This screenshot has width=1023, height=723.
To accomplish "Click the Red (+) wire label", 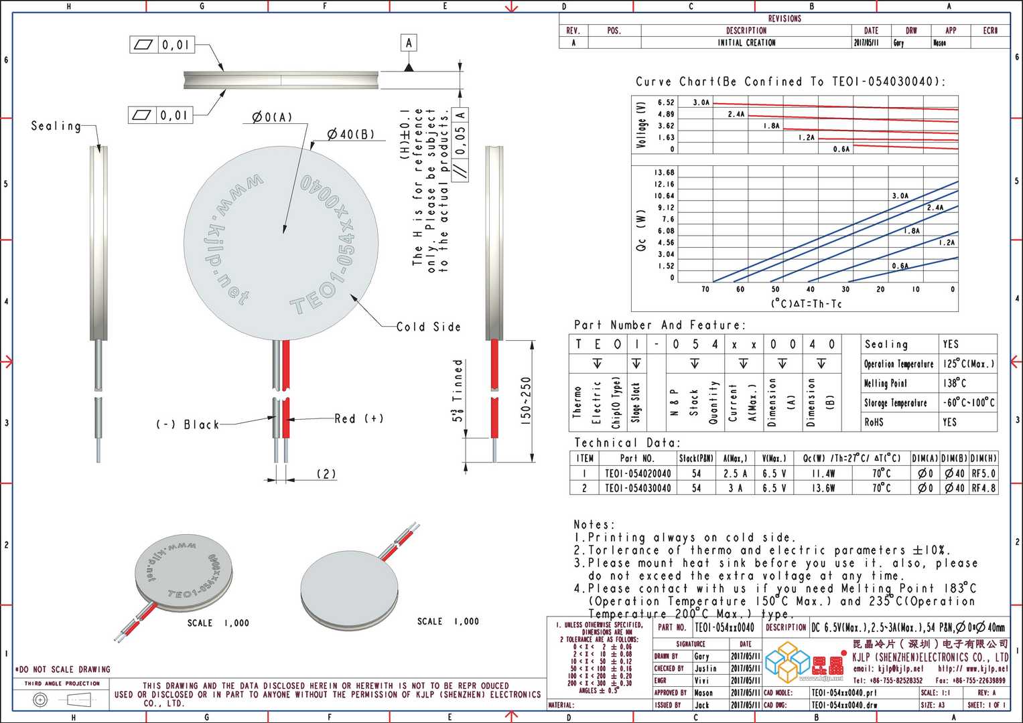I will tap(359, 418).
